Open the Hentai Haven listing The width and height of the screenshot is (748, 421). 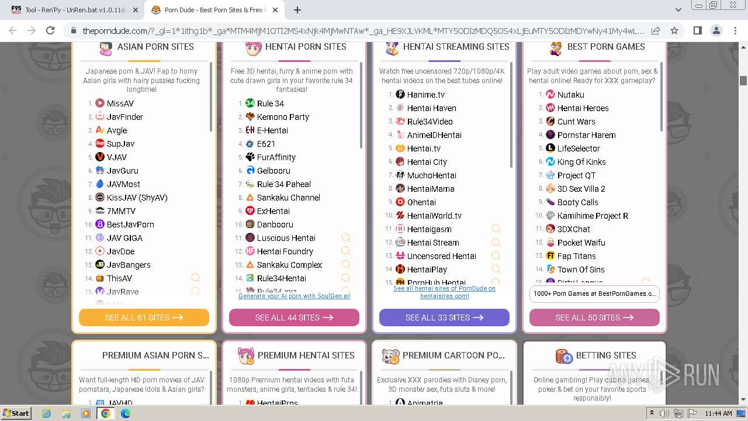(x=432, y=108)
